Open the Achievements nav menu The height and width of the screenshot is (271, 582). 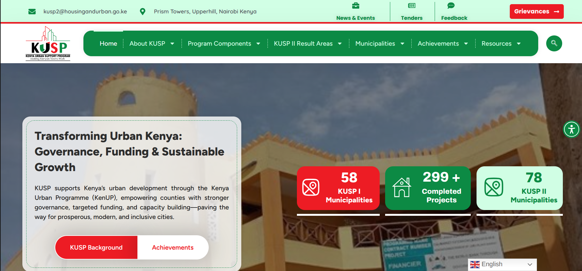tap(438, 43)
